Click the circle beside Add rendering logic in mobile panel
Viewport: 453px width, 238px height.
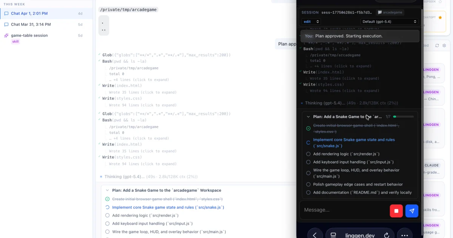click(308, 154)
